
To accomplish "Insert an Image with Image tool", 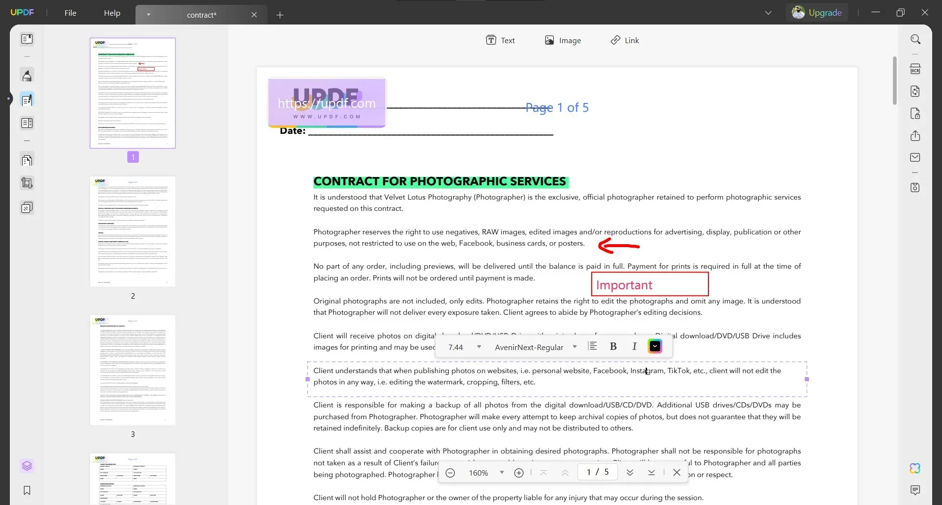I will 563,40.
